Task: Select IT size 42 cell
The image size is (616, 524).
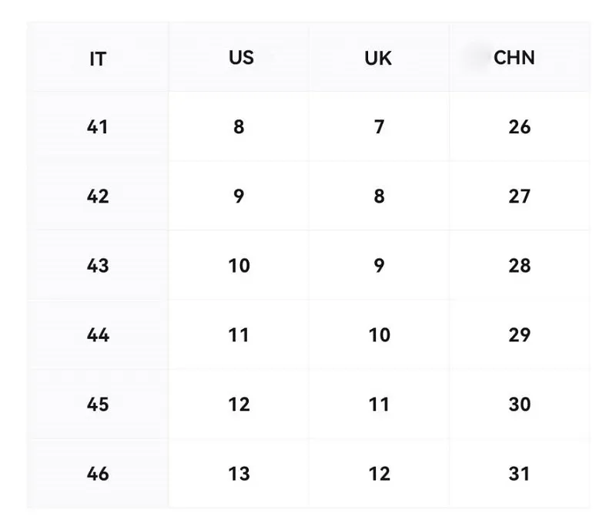Action: (x=98, y=196)
